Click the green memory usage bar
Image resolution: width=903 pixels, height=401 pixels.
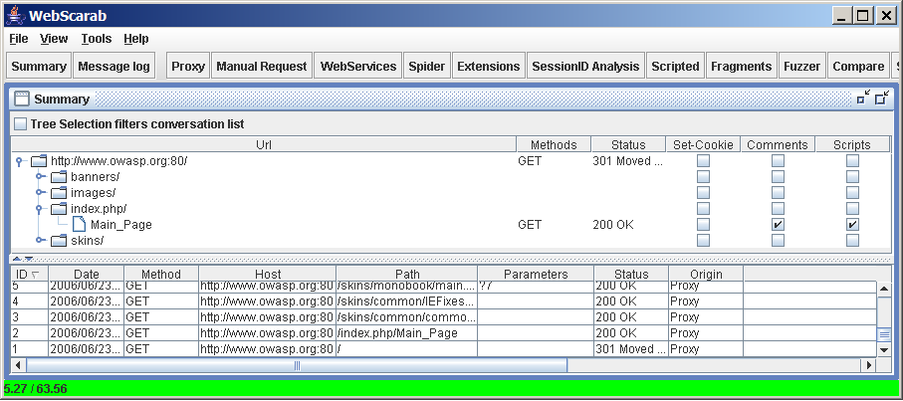click(452, 389)
